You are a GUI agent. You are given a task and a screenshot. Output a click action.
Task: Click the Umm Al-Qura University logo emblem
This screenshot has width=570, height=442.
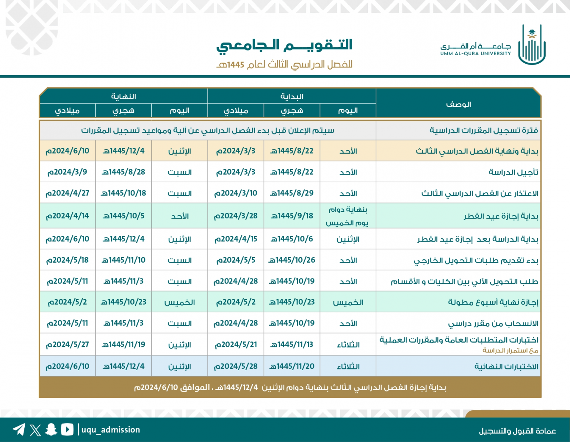[x=532, y=45]
